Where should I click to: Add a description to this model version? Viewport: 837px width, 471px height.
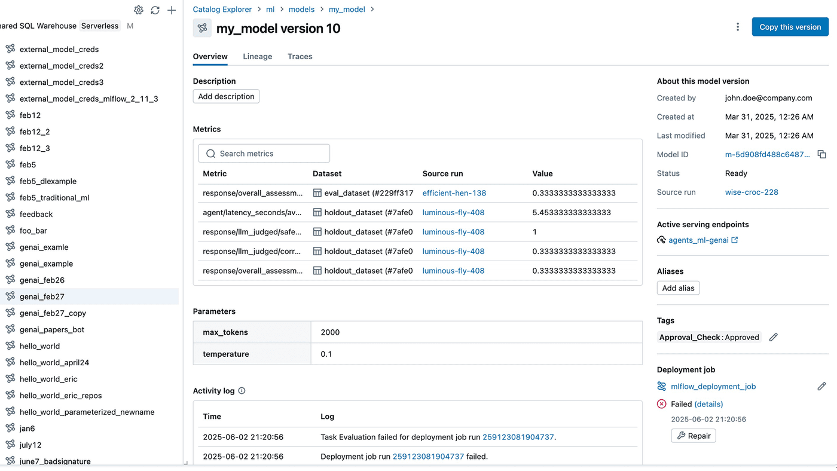[x=226, y=96]
